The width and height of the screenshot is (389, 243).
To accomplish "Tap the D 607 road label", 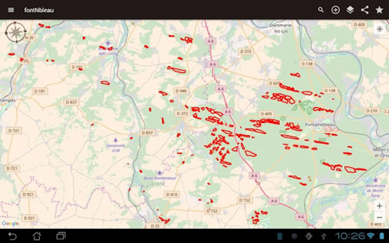I will coord(274,83).
